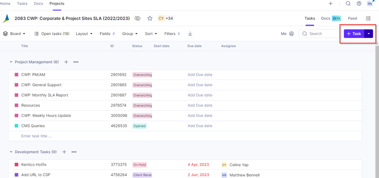Image resolution: width=379 pixels, height=178 pixels.
Task: Add due date for CWP: PM/AM
Action: coord(200,75)
